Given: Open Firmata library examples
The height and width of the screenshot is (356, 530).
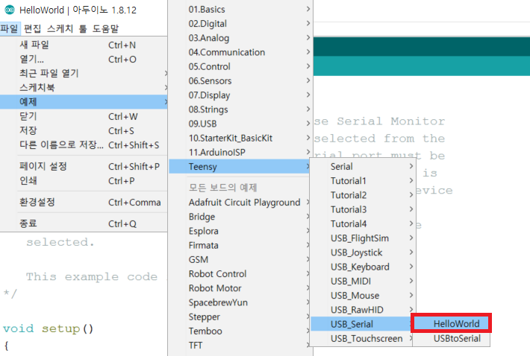Looking at the screenshot, I should coord(240,246).
